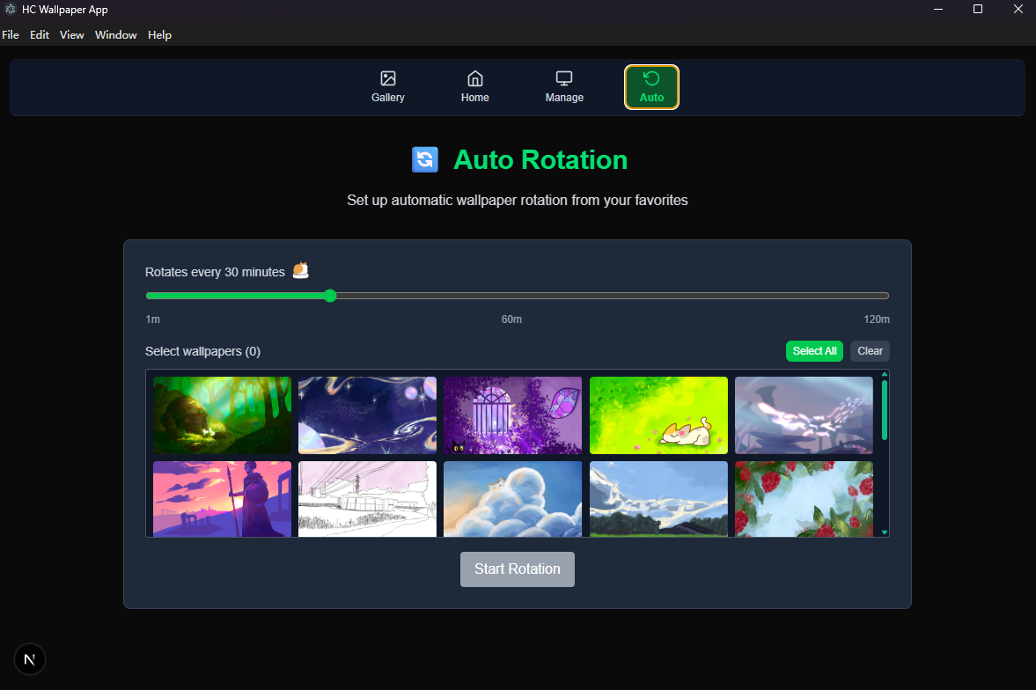This screenshot has width=1036, height=690.
Task: Open the Window menu
Action: click(115, 34)
